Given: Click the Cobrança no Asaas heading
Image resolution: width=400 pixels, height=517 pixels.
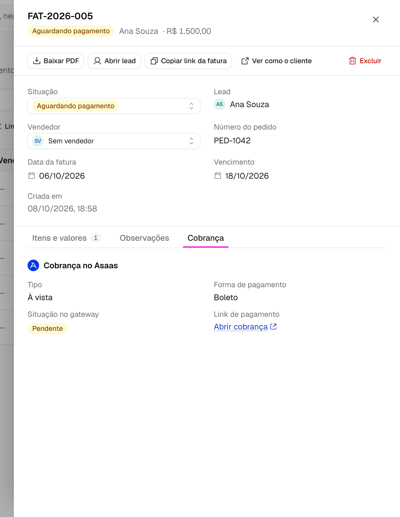Looking at the screenshot, I should pyautogui.click(x=81, y=265).
